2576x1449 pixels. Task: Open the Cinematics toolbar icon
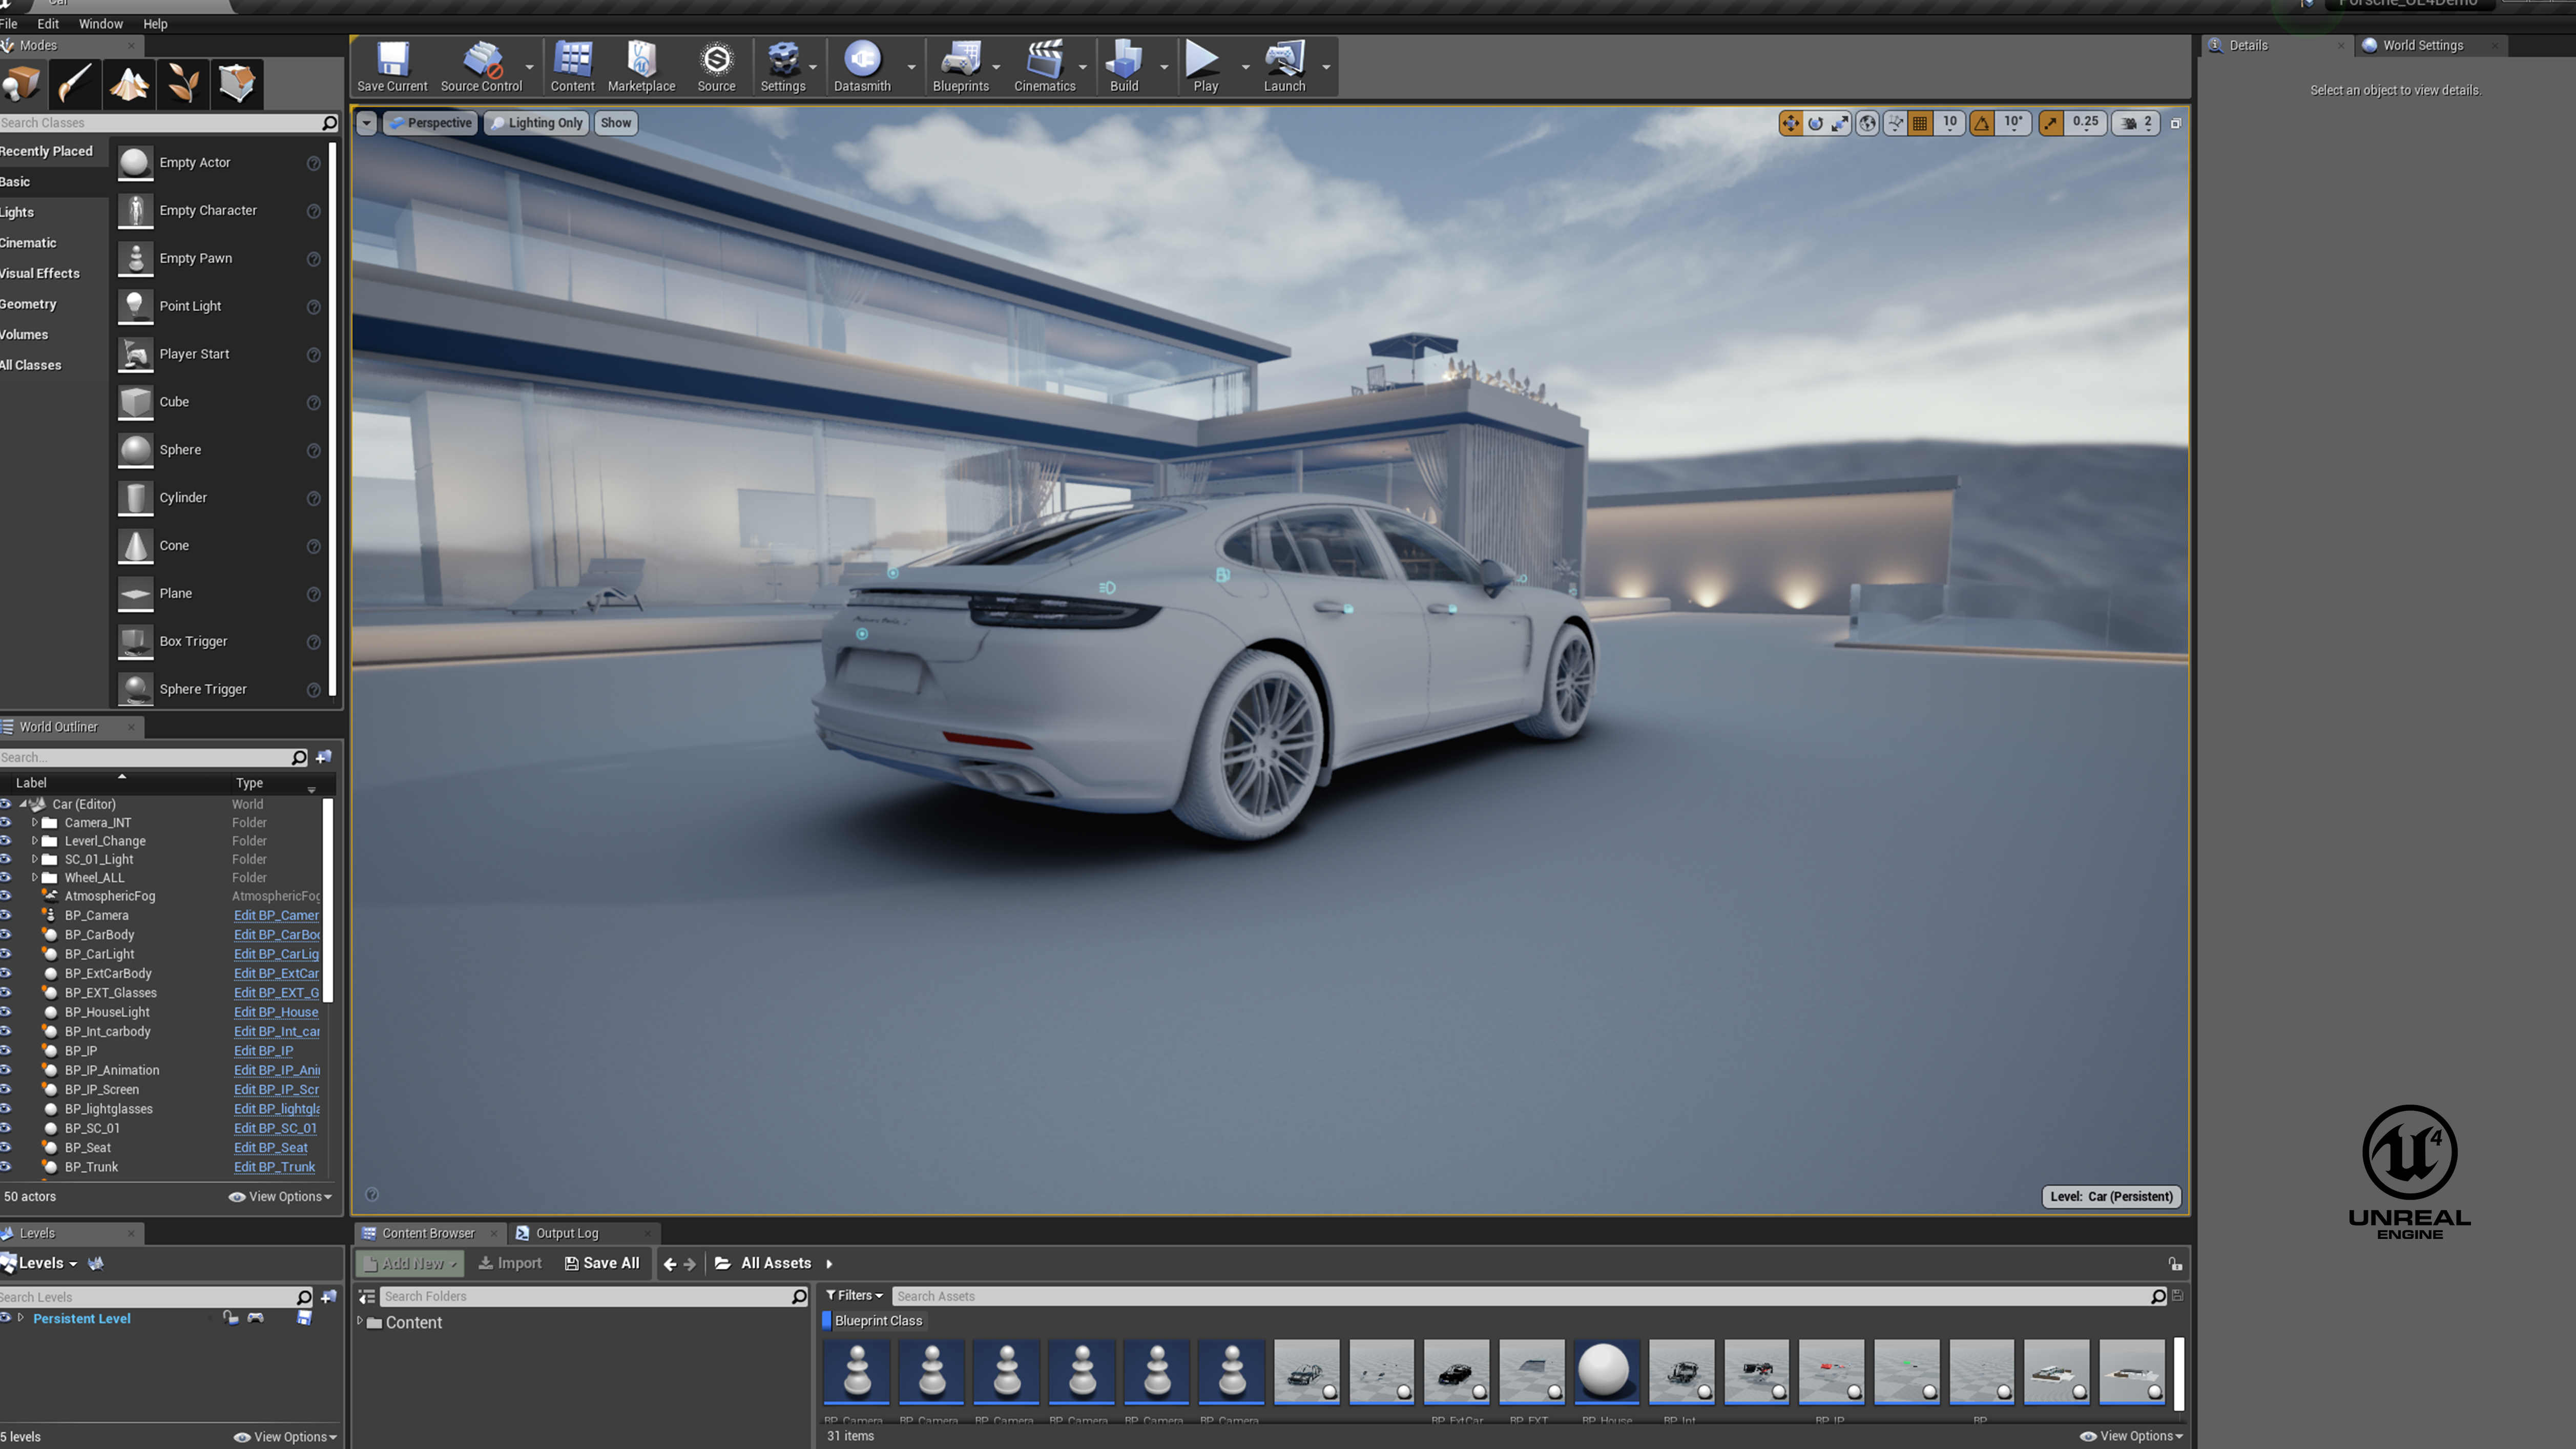pos(1046,65)
